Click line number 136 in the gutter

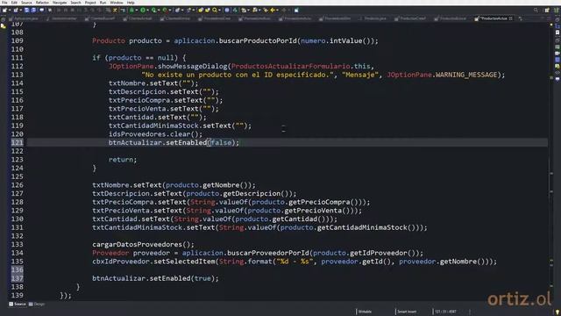click(17, 269)
